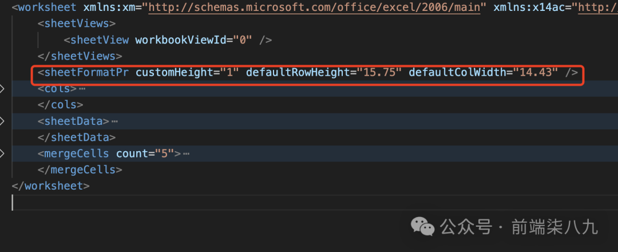Viewport: 618px width, 252px height.
Task: Click the ellipsis after mergeCells count
Action: point(186,153)
